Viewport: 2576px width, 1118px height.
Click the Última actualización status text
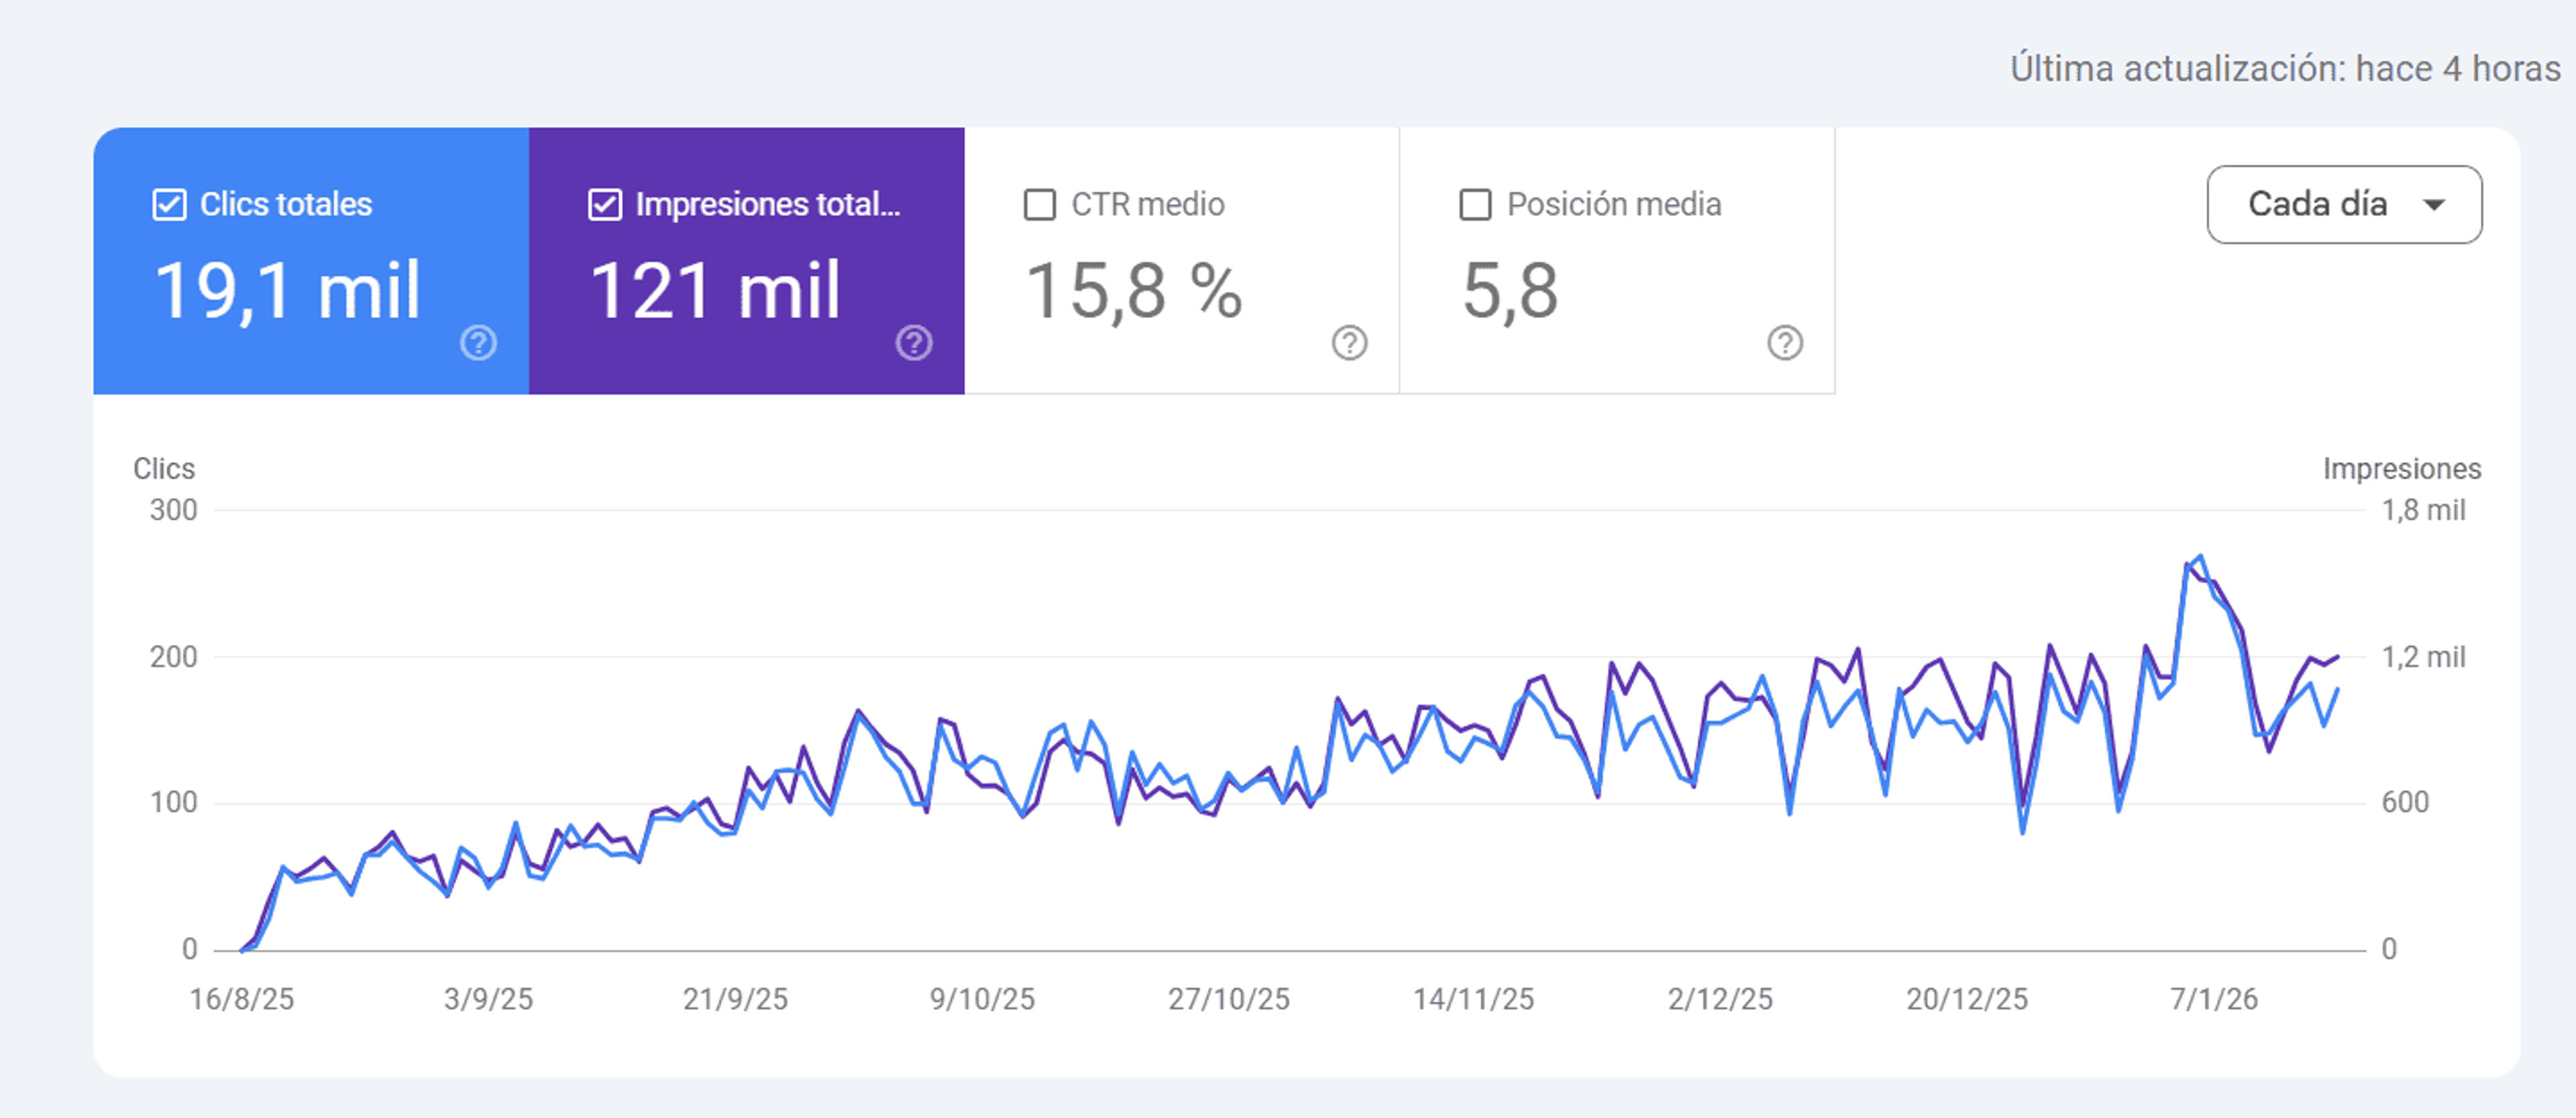2285,69
